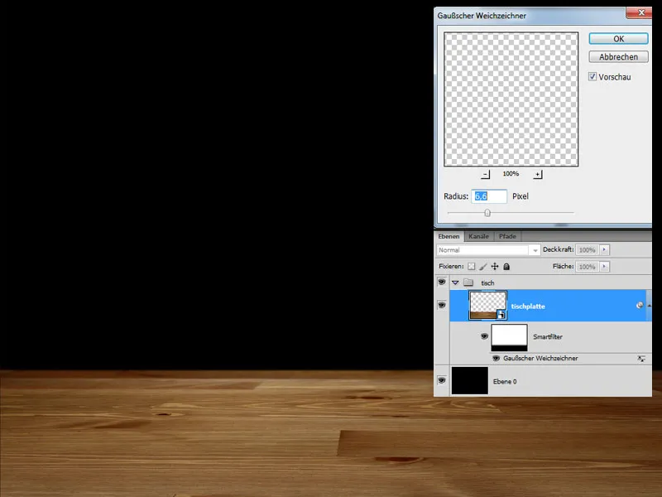The height and width of the screenshot is (497, 662).
Task: Open the Deckkraft slider arrow
Action: click(x=604, y=250)
